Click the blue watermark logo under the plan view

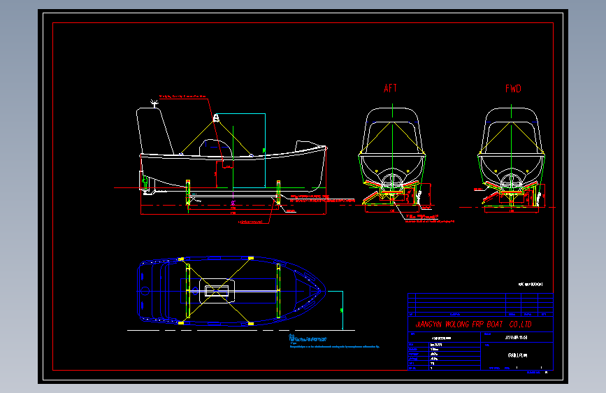308,338
